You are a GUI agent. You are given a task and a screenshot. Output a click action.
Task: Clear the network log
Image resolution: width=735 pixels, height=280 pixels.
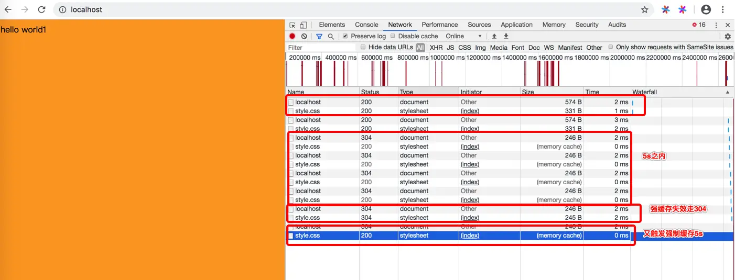pos(304,36)
